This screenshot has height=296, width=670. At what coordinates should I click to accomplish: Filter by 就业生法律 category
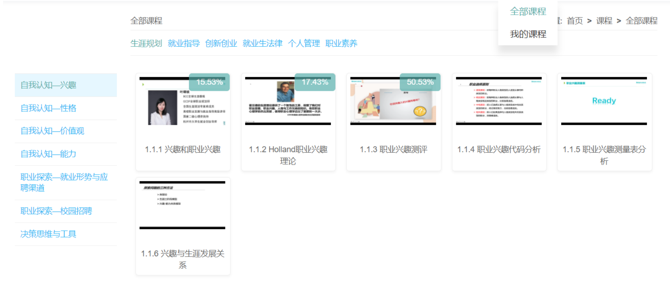263,44
